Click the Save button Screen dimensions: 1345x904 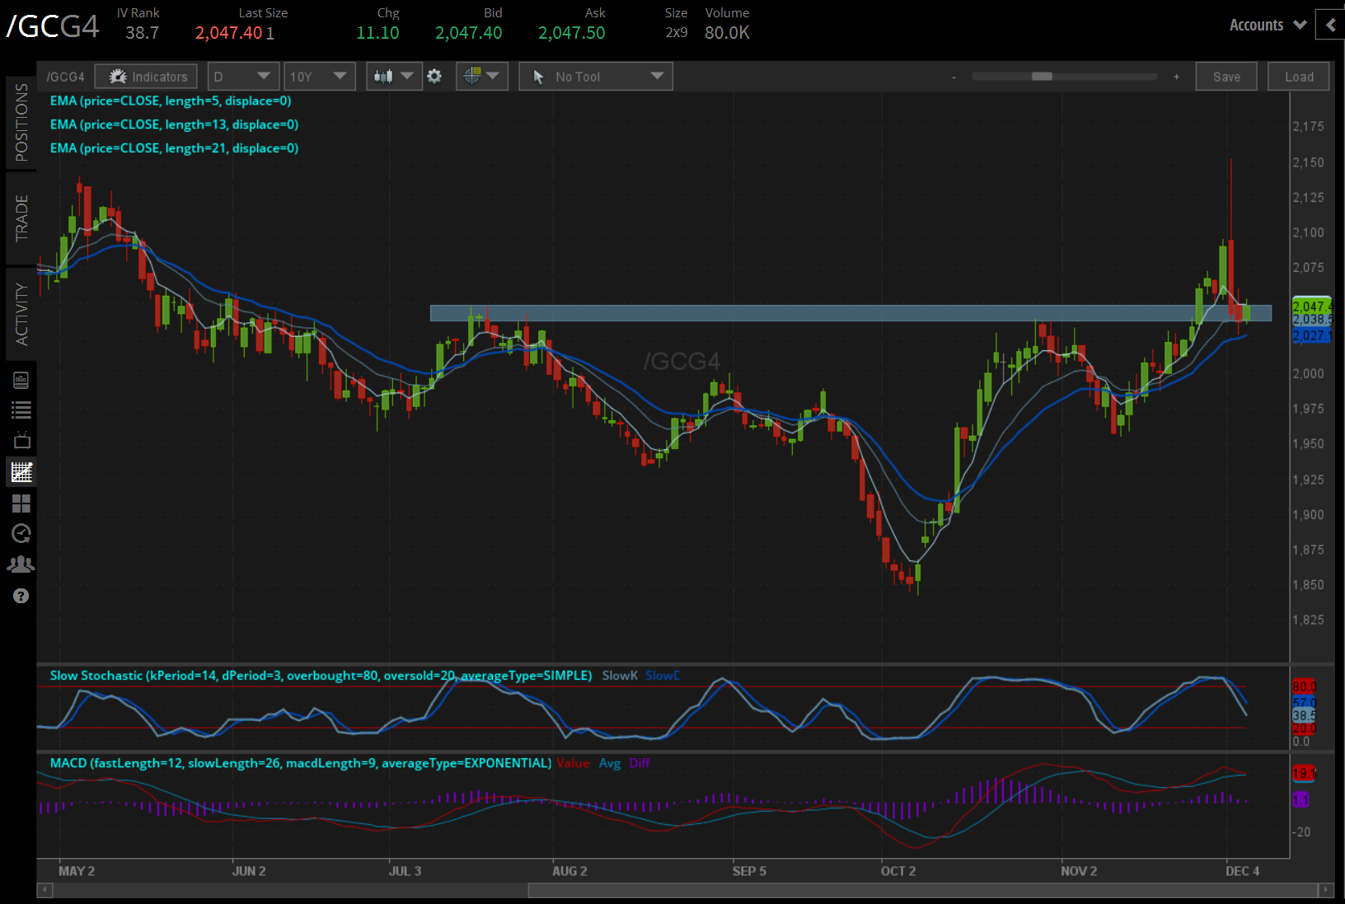click(1225, 77)
